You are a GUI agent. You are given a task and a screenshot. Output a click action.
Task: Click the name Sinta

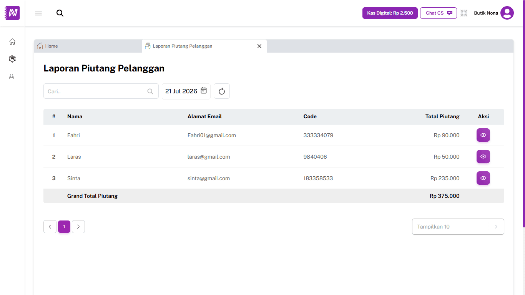(74, 178)
